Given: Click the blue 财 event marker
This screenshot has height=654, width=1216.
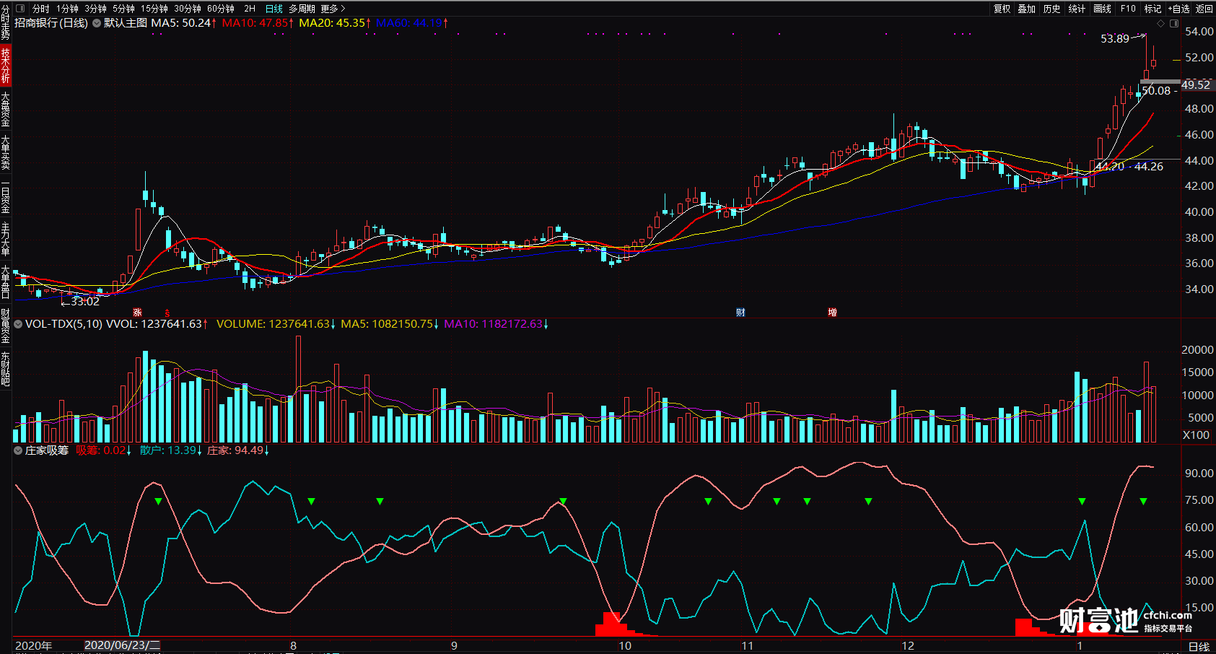Looking at the screenshot, I should coord(740,313).
